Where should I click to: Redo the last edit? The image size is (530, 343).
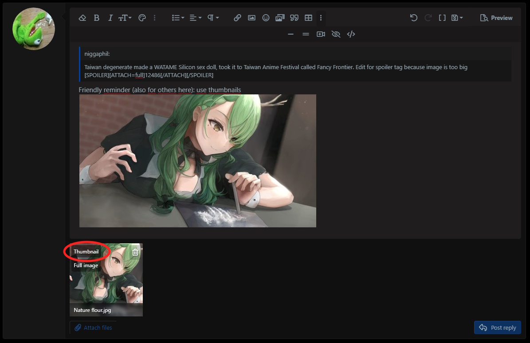pyautogui.click(x=428, y=18)
